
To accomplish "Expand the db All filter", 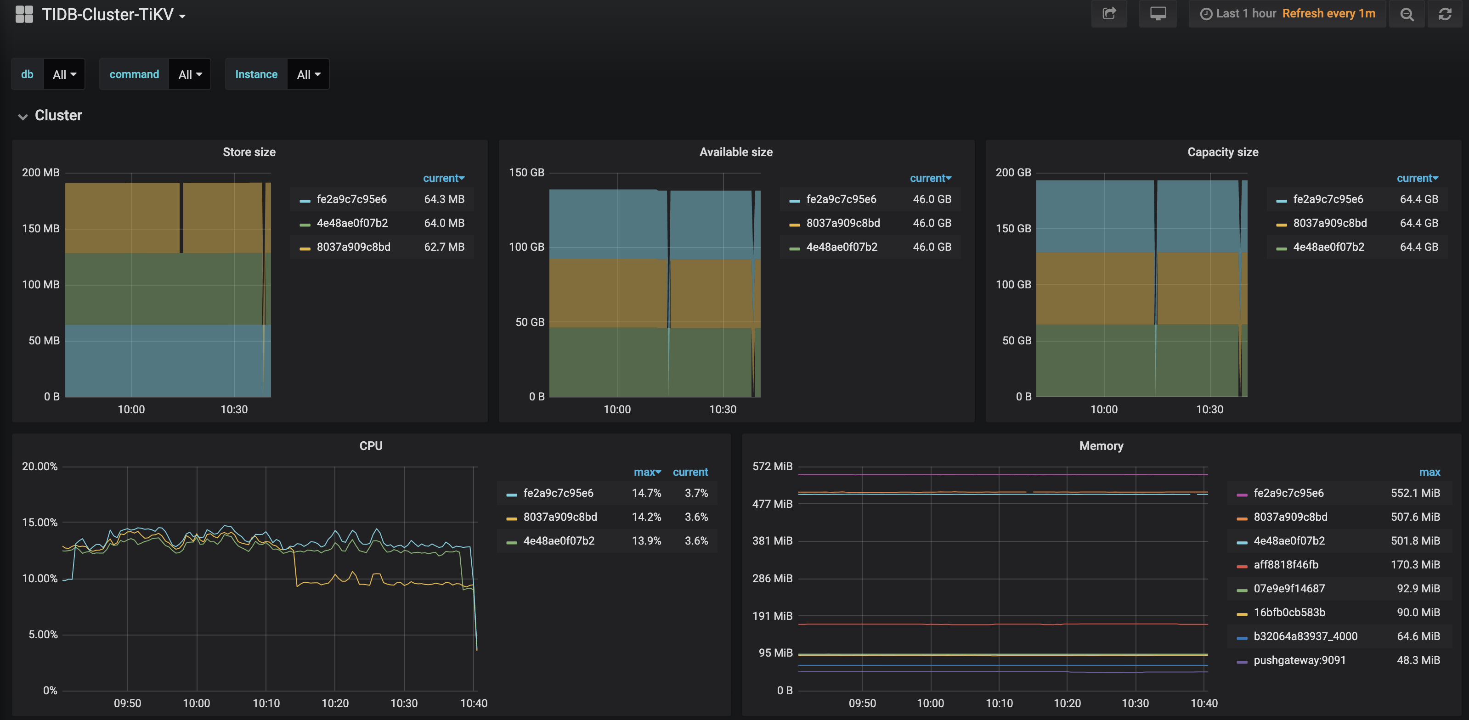I will (64, 73).
